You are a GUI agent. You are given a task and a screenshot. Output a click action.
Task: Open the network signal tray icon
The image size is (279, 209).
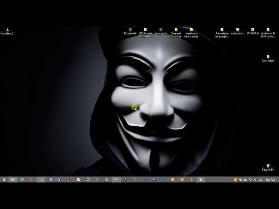tap(260, 180)
